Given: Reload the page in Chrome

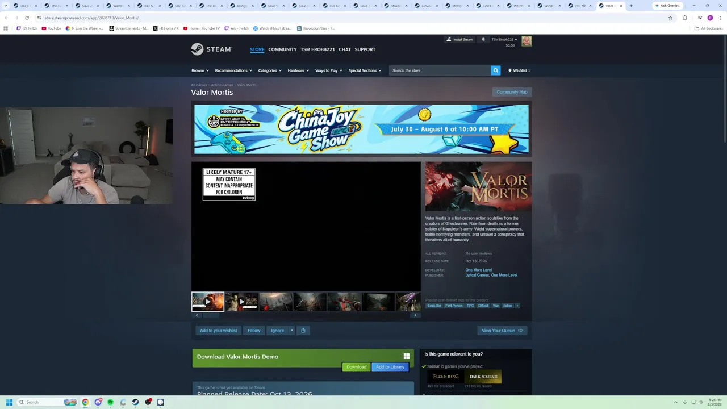Looking at the screenshot, I should point(27,18).
